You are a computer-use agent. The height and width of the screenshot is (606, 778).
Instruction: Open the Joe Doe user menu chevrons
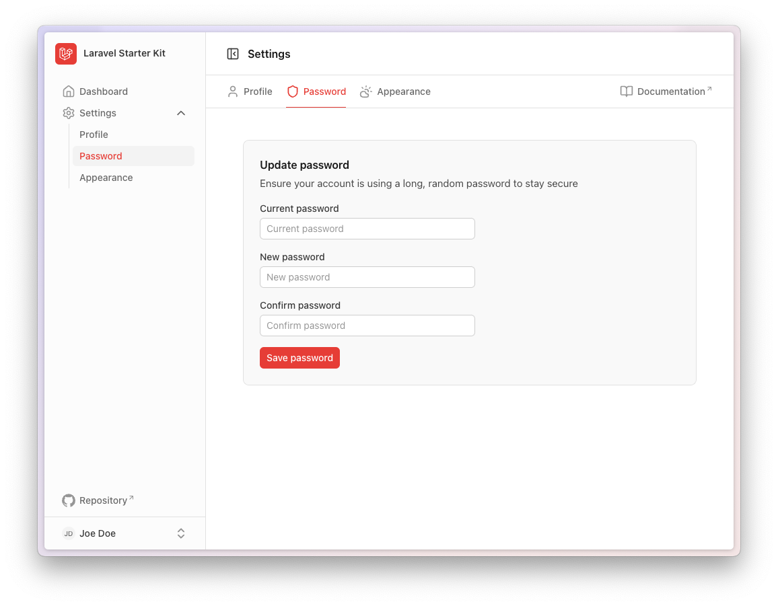181,533
